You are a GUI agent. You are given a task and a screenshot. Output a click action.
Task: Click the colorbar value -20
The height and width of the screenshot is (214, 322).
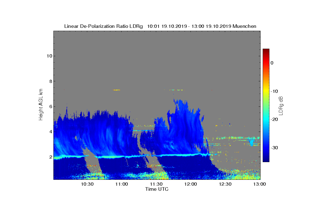tap(274, 120)
